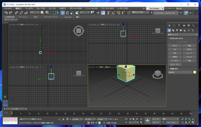The width and height of the screenshot is (201, 127).
Task: Click the time slider 0 / 100
Action: (x=15, y=109)
